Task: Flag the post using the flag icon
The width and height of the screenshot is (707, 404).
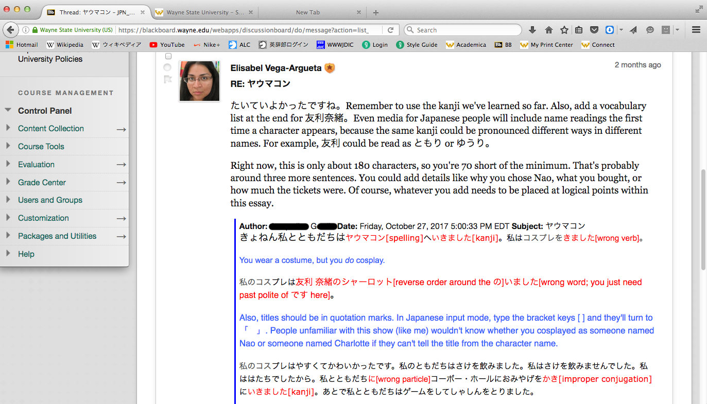Action: coord(167,79)
